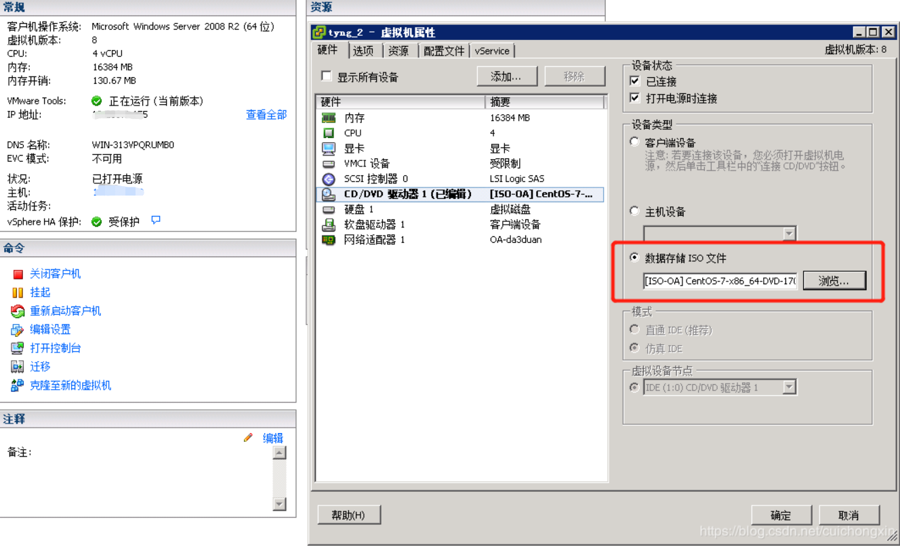This screenshot has height=546, width=900.
Task: Click the 摘要 column header
Action: pyautogui.click(x=545, y=102)
